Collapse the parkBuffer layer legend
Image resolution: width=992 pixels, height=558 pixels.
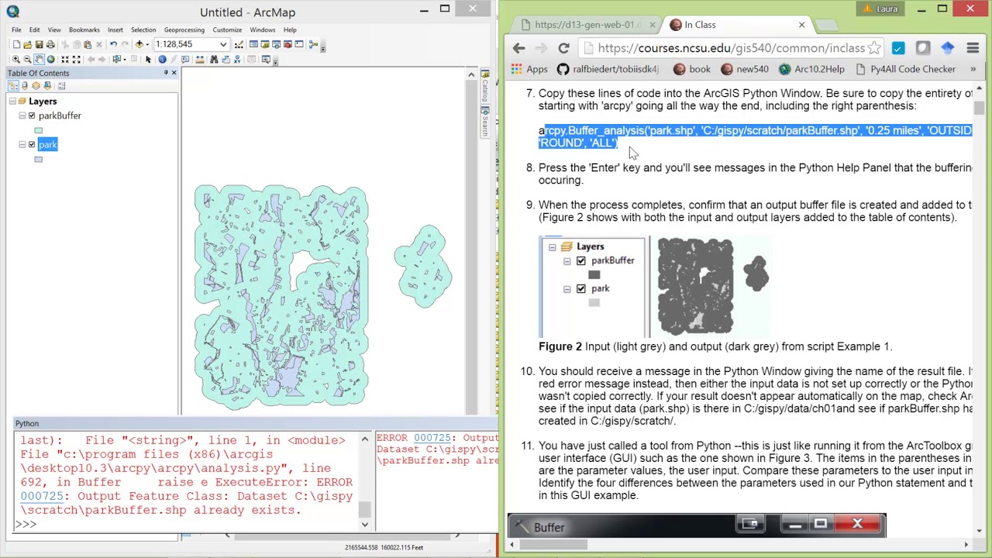[22, 115]
